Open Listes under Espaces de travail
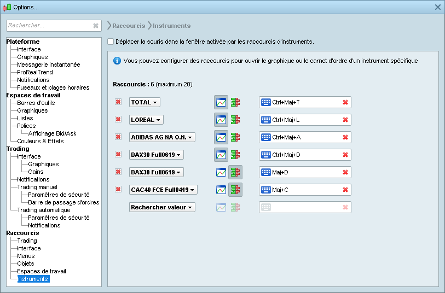 click(25, 118)
